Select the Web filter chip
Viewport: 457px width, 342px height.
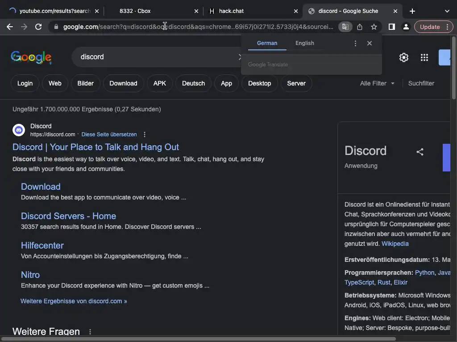[55, 83]
